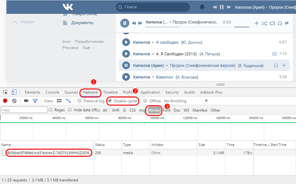Focus the Поиск search field
This screenshot has height=184, width=296.
[x=153, y=7]
